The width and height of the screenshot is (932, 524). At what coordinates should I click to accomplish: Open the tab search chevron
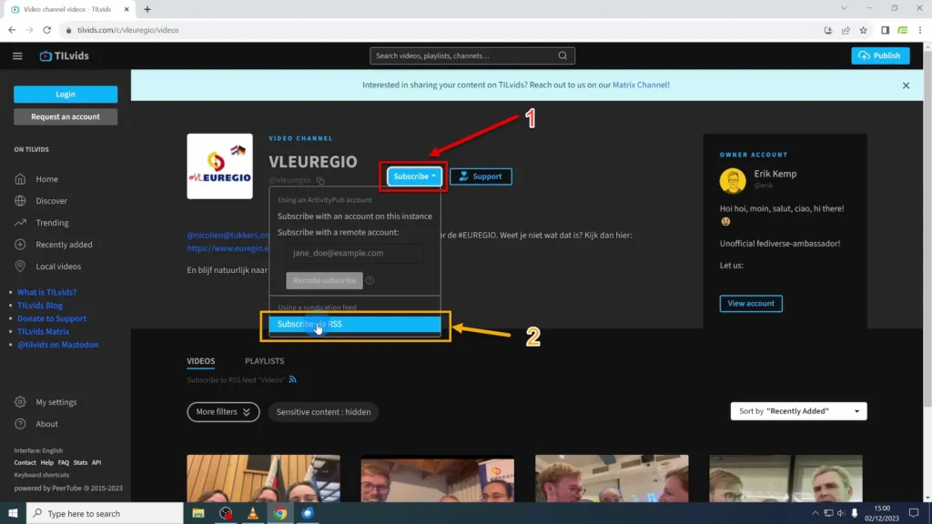pyautogui.click(x=844, y=8)
